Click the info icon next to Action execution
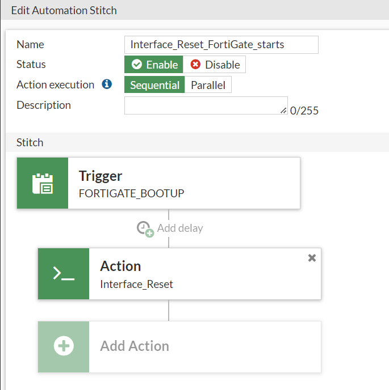This screenshot has height=390, width=389. point(106,84)
